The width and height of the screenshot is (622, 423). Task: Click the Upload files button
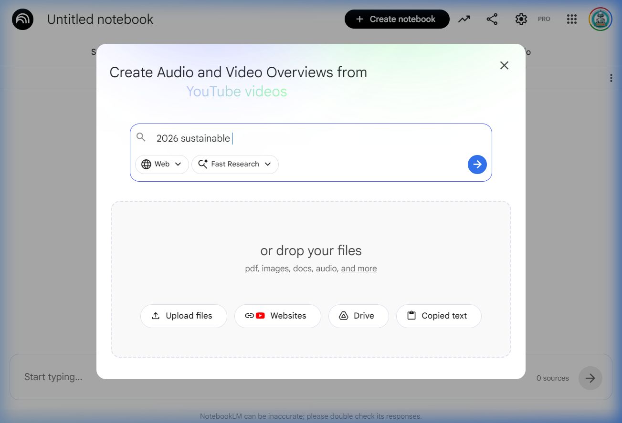(183, 316)
